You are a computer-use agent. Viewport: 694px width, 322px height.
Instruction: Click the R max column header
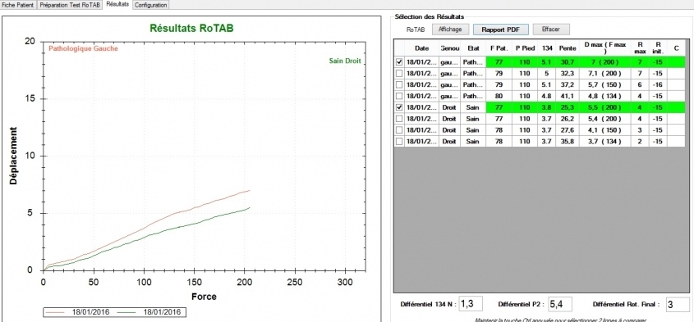coord(640,48)
